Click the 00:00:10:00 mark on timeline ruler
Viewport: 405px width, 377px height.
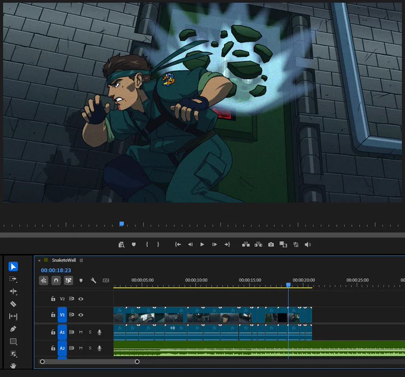(196, 280)
